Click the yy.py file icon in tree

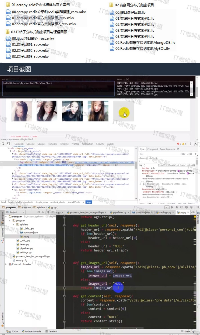(21, 237)
